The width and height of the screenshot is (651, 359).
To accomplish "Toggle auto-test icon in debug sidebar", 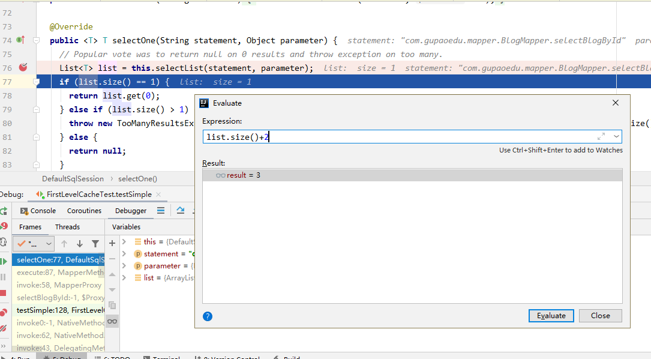I will tap(3, 242).
